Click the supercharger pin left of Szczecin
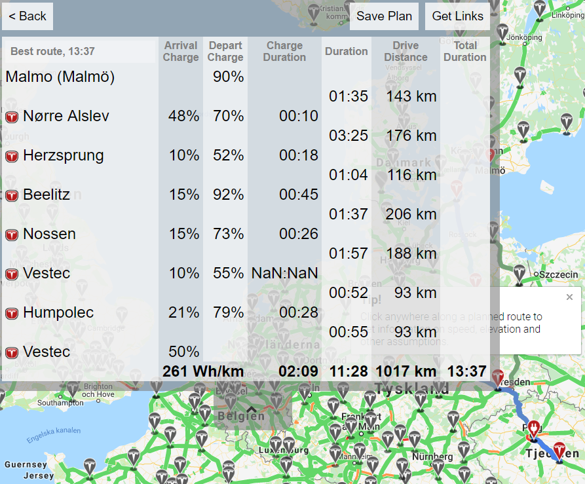Screen dimensions: 585x484 (519, 274)
